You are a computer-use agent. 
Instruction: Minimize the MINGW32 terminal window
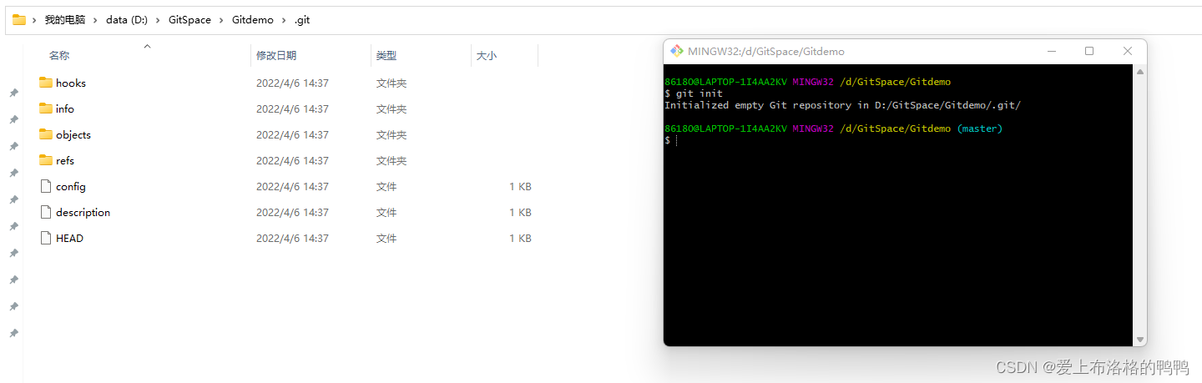[1051, 51]
